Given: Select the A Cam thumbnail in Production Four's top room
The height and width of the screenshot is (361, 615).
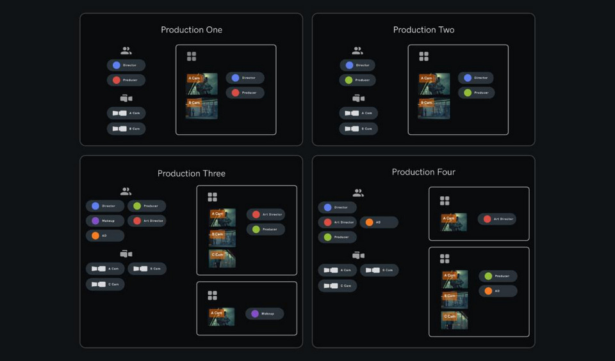Looking at the screenshot, I should pyautogui.click(x=454, y=222).
